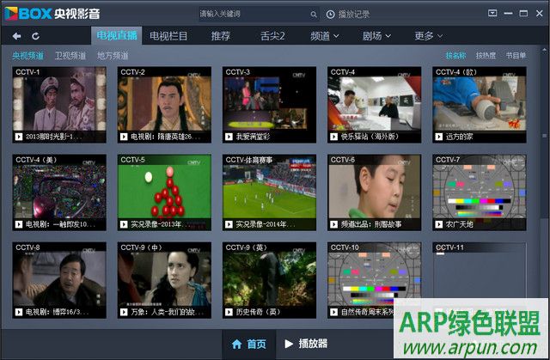The image size is (550, 360).
Task: Click play icon under CCTV-7 thumbnail
Action: click(x=437, y=224)
